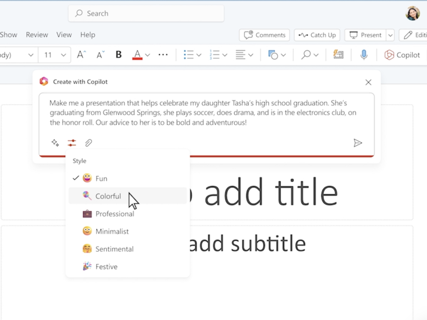Open the Designer icon in toolbar

(x=338, y=55)
